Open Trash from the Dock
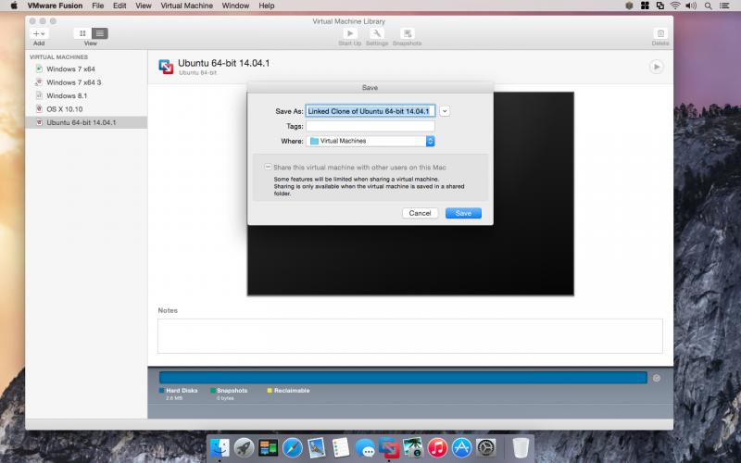 pos(521,447)
